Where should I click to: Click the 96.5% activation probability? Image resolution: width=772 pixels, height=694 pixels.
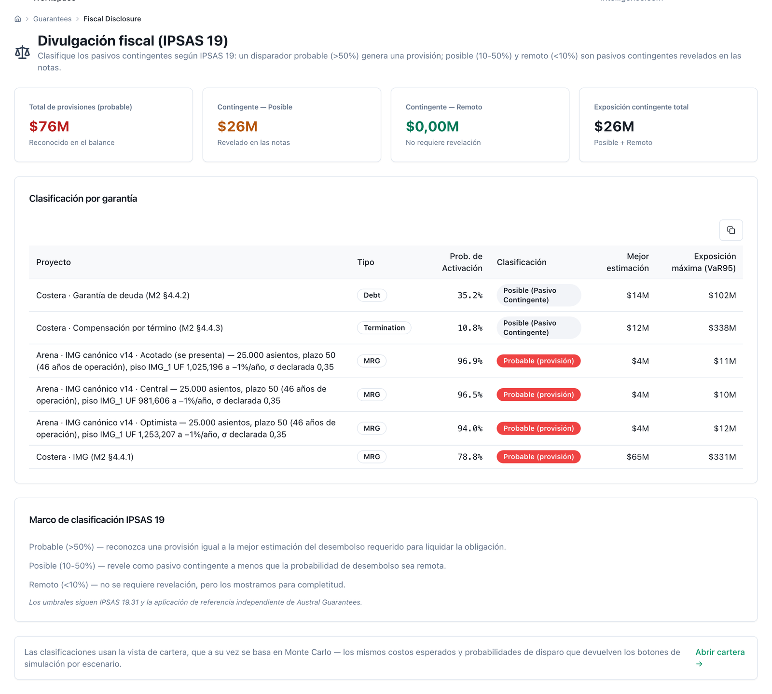(470, 395)
